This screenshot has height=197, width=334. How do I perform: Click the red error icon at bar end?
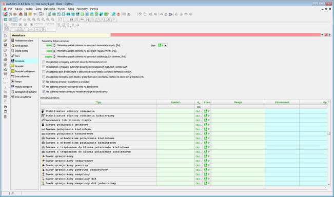(x=326, y=35)
